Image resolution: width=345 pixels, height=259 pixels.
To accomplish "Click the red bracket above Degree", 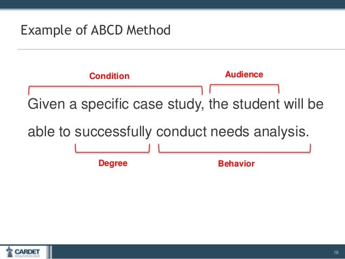I will [112, 150].
